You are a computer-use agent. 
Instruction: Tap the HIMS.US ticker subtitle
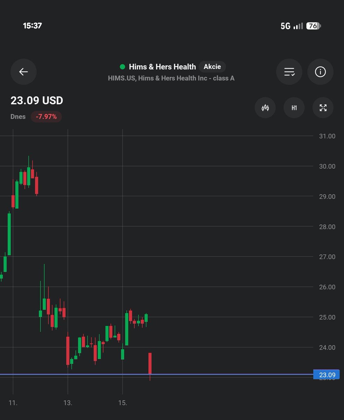click(x=171, y=78)
